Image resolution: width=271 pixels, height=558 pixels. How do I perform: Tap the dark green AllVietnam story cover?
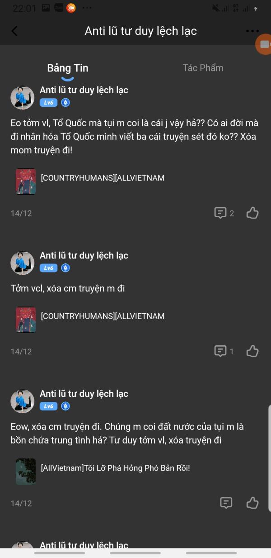26,472
